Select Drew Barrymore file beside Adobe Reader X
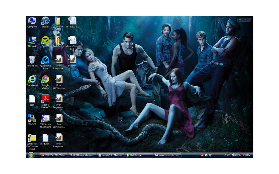 (x=59, y=102)
